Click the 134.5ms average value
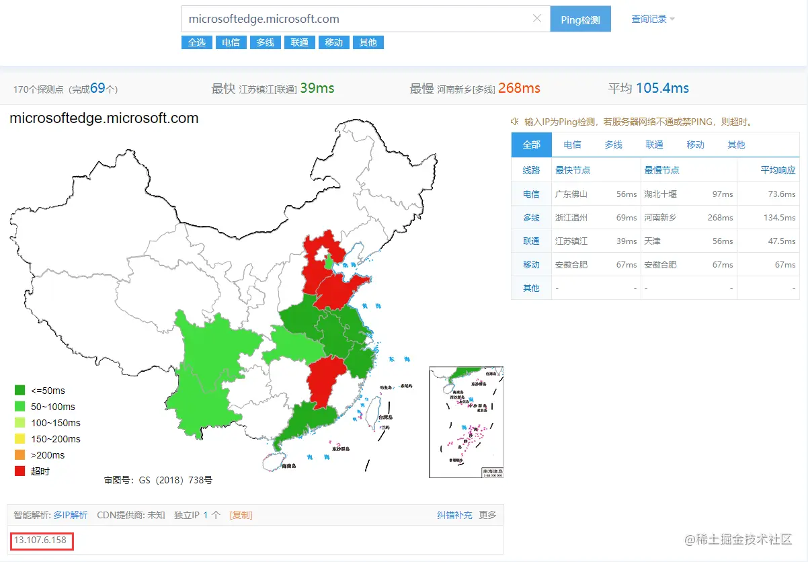The height and width of the screenshot is (562, 808). [780, 217]
